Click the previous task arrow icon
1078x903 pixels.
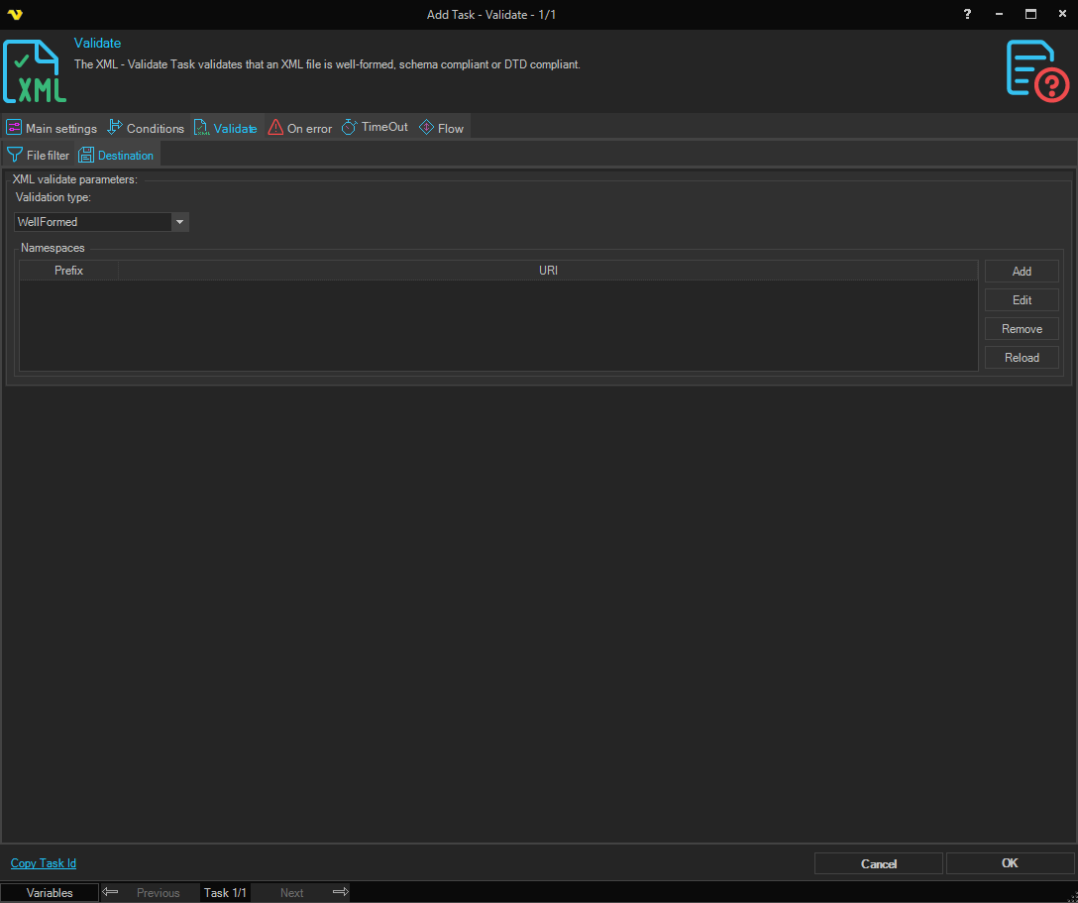point(110,892)
